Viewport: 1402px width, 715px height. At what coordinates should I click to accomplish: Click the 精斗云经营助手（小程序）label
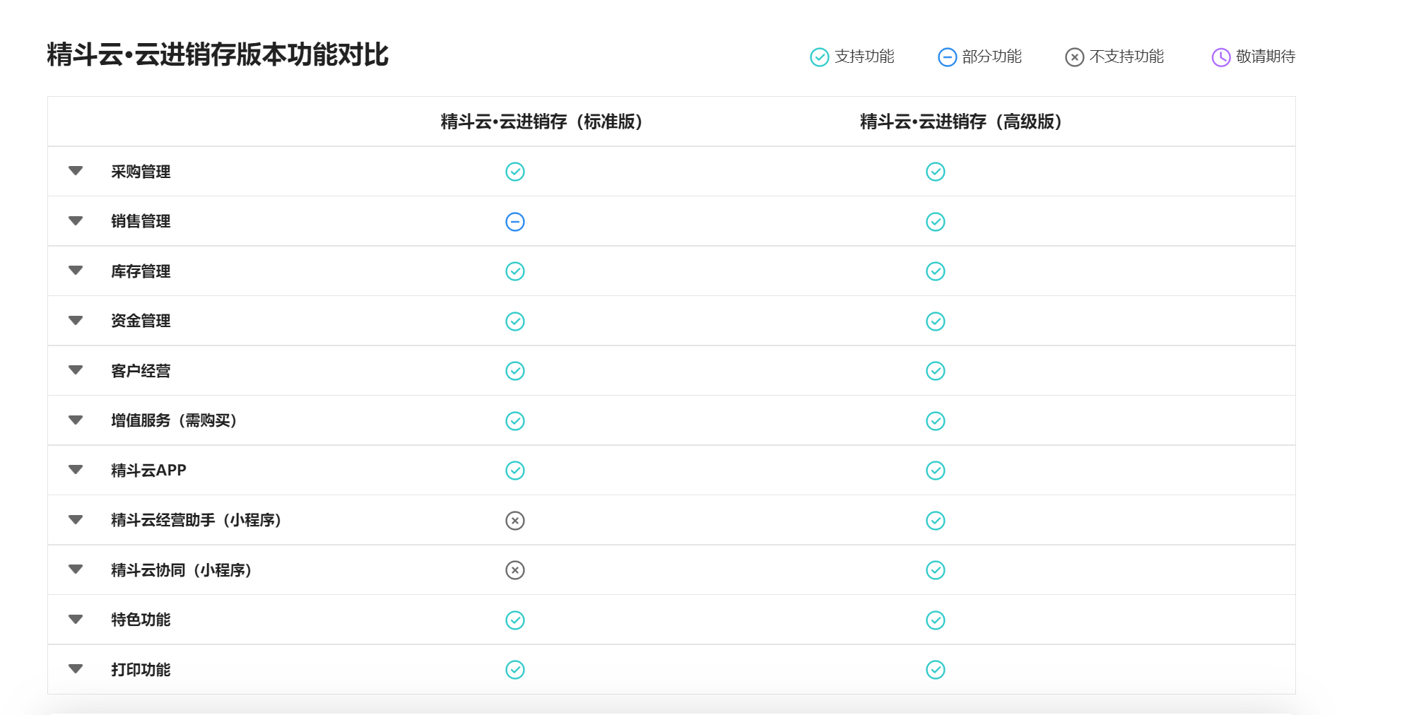[197, 520]
